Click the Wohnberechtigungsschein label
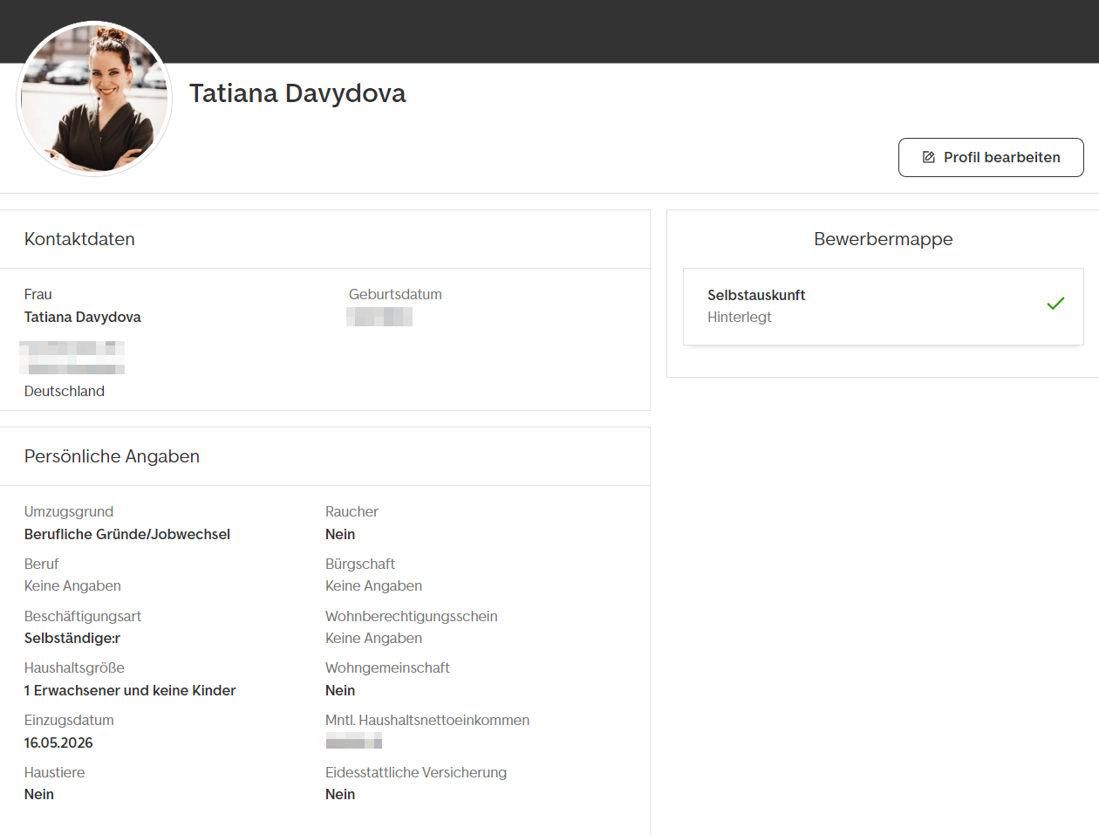The image size is (1099, 835). (x=411, y=616)
